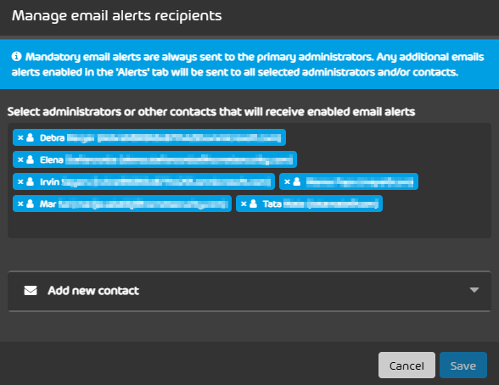Click the person icon on Elena tag
The image size is (499, 385).
(x=31, y=159)
